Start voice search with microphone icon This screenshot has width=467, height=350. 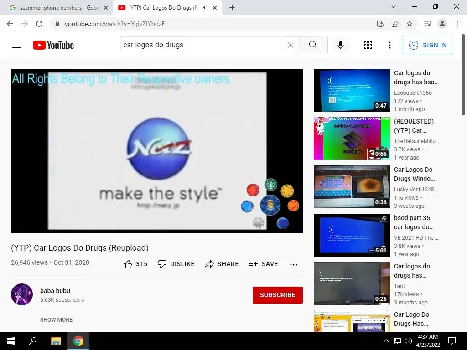coord(340,45)
